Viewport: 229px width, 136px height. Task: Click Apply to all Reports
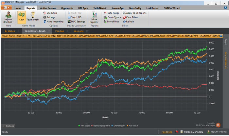[x=134, y=13]
